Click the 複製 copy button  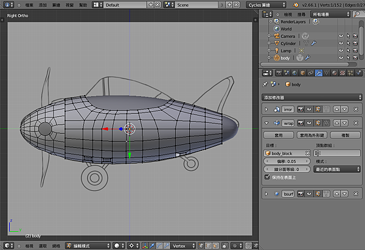tap(346, 135)
